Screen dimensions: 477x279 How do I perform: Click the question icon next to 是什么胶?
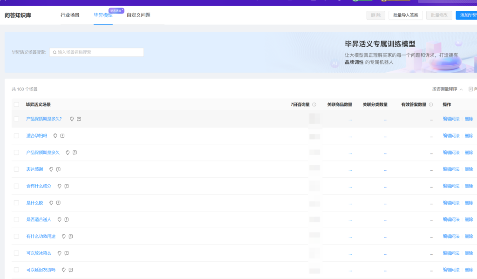coord(58,203)
